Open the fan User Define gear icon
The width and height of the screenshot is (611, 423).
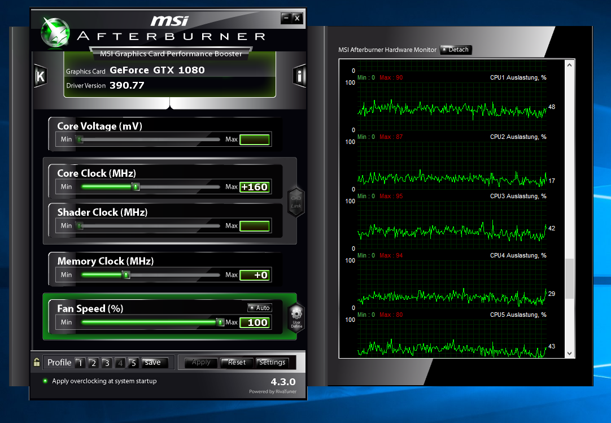point(296,317)
